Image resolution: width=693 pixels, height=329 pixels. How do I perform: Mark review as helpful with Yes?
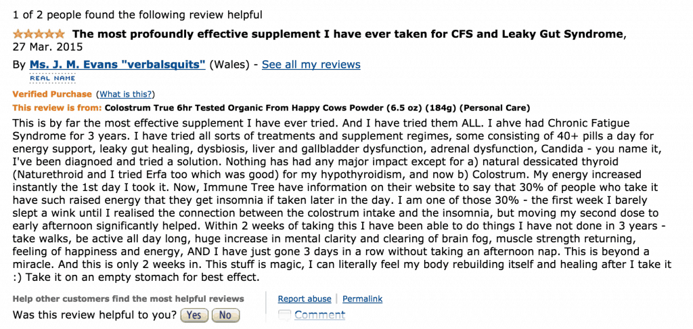point(194,315)
